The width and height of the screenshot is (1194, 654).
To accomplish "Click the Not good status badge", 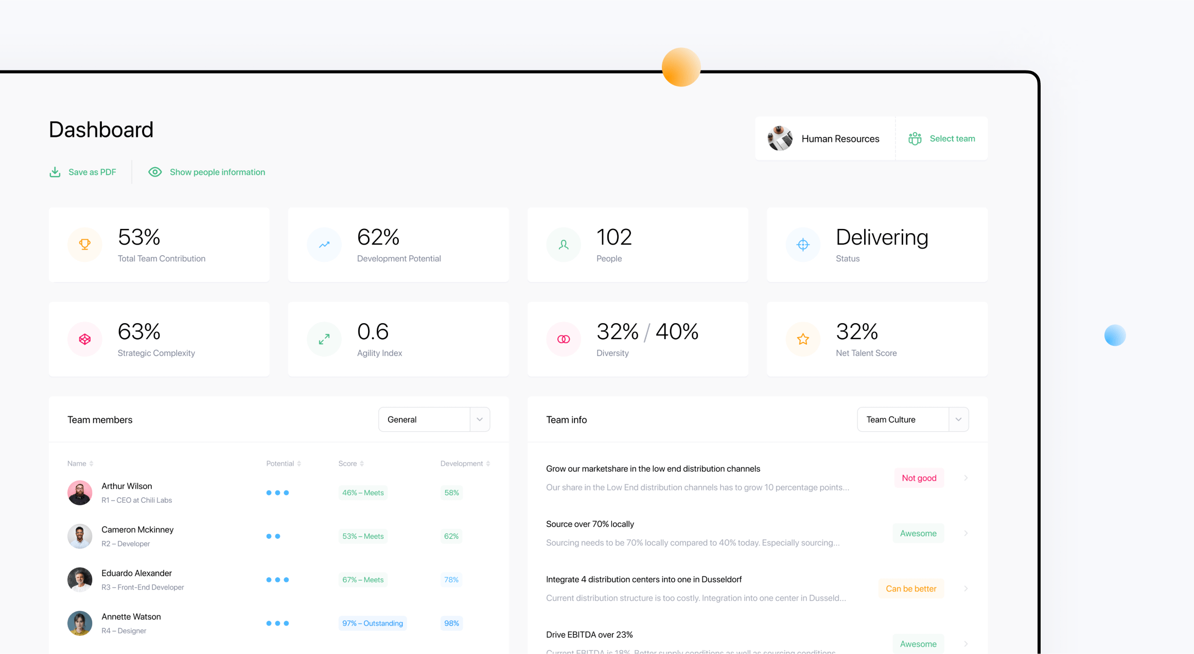I will [x=919, y=478].
